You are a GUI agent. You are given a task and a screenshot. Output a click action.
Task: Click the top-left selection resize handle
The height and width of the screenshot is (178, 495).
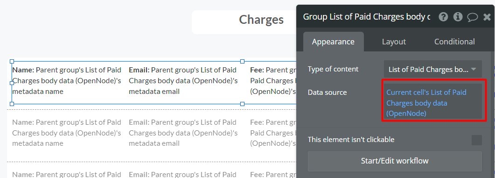coord(12,61)
